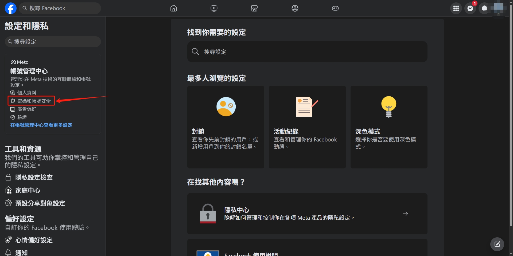
Task: Open 驗證 settings
Action: [22, 117]
